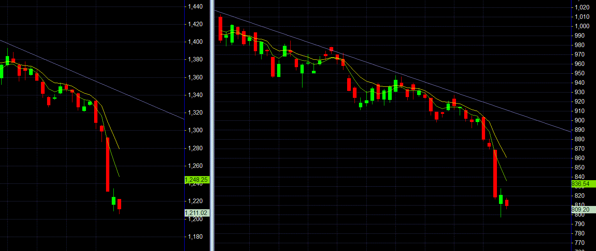Select the 1,220 axis label
The image size is (596, 251).
[195, 201]
